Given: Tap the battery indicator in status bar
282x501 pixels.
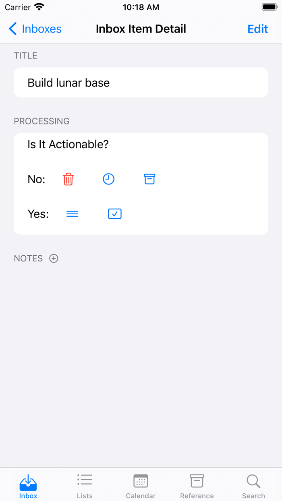Looking at the screenshot, I should [x=270, y=7].
